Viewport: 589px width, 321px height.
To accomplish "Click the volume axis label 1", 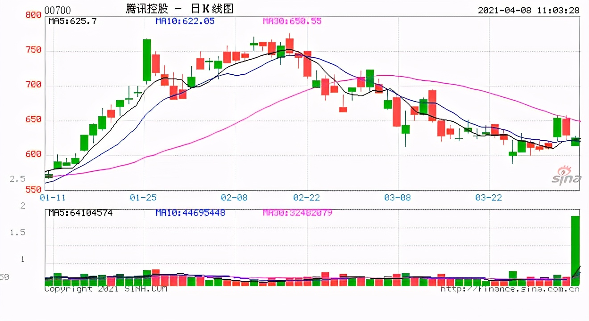I will [23, 259].
